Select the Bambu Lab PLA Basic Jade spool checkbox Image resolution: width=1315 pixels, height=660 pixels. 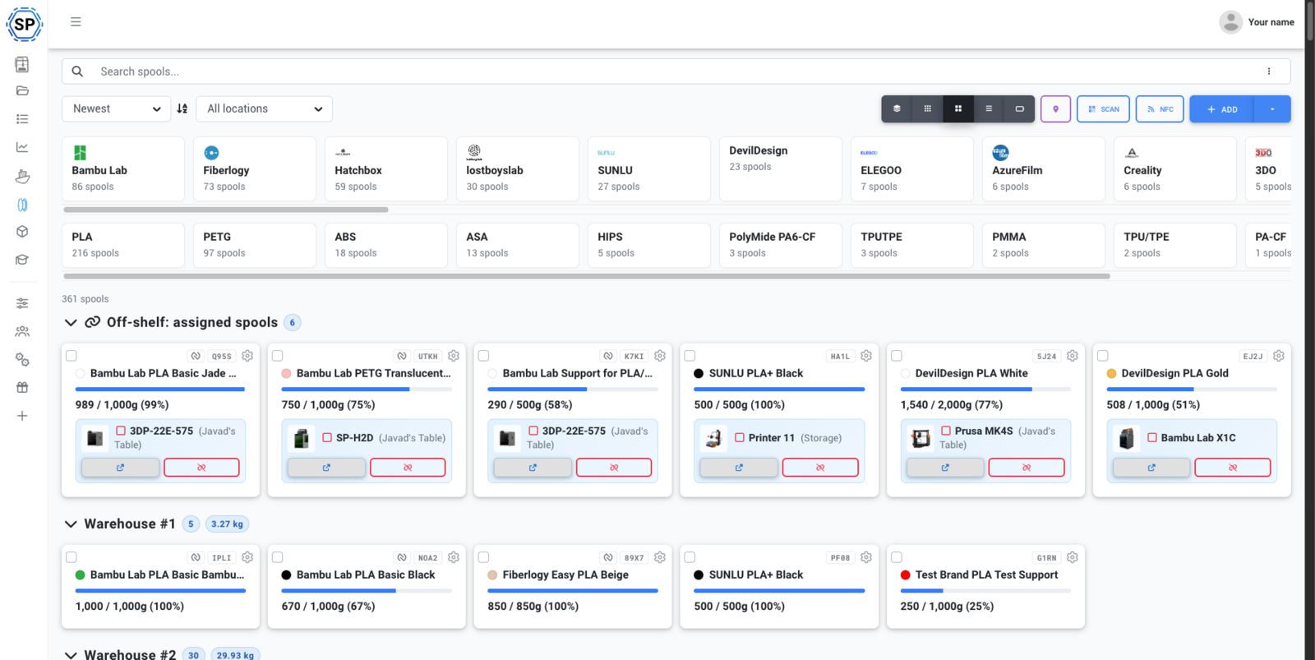72,356
